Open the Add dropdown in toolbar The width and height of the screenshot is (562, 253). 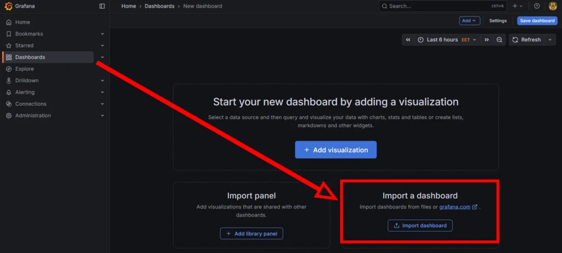[469, 21]
